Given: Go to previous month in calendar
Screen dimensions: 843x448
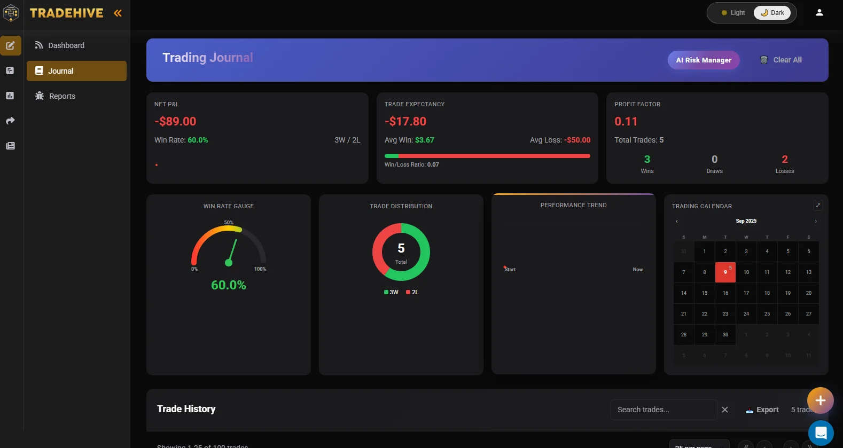Looking at the screenshot, I should [x=677, y=221].
